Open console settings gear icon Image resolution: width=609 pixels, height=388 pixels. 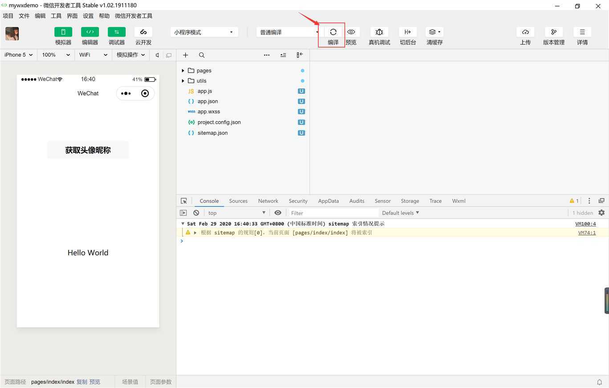pyautogui.click(x=601, y=213)
